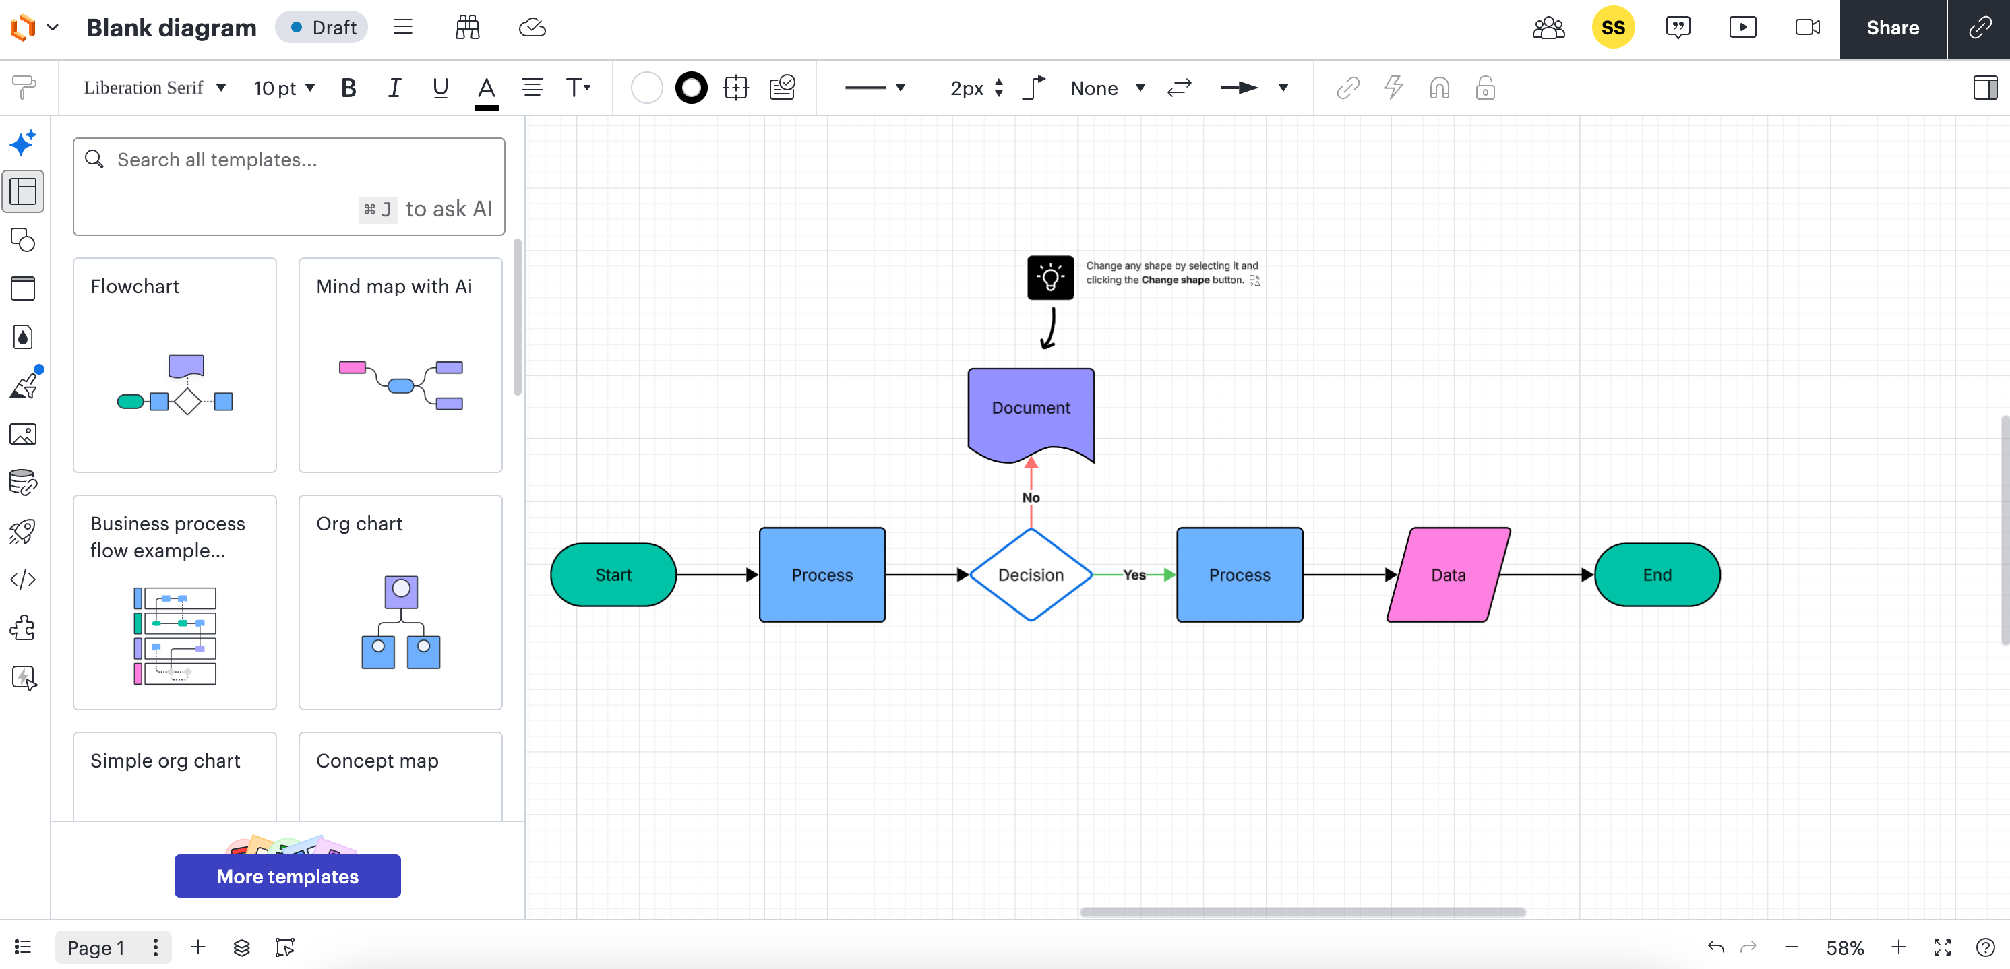Select the format painter tool
The width and height of the screenshot is (2010, 969).
[24, 88]
